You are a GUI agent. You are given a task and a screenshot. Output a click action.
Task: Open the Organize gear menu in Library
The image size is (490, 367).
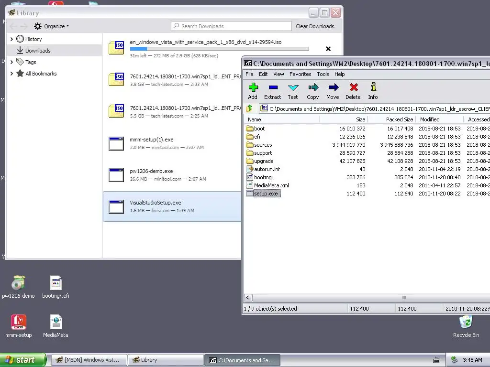point(52,26)
